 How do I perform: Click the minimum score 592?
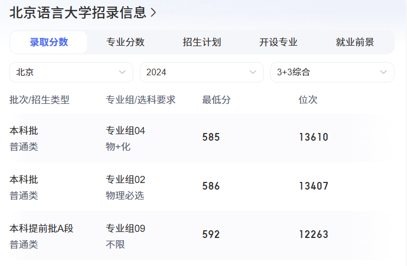tap(211, 235)
